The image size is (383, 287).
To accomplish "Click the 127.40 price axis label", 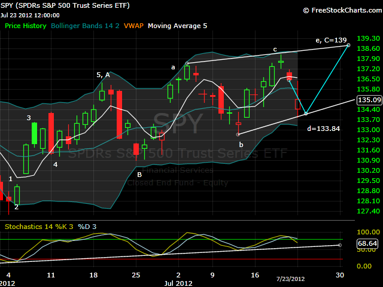I will coord(369,211).
